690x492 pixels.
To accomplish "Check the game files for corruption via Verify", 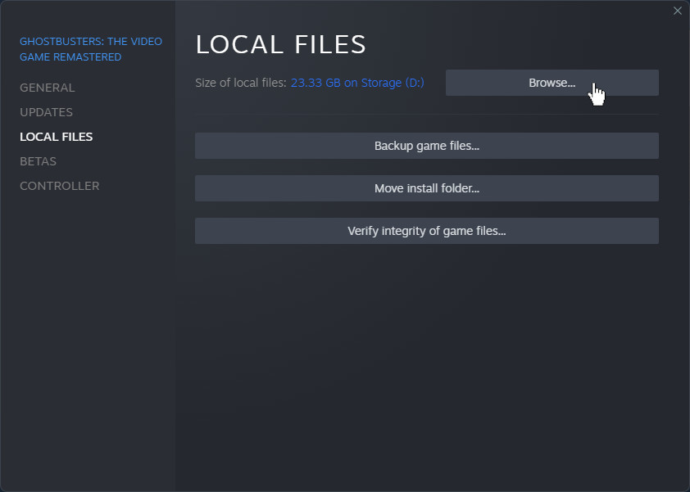I will click(x=426, y=231).
